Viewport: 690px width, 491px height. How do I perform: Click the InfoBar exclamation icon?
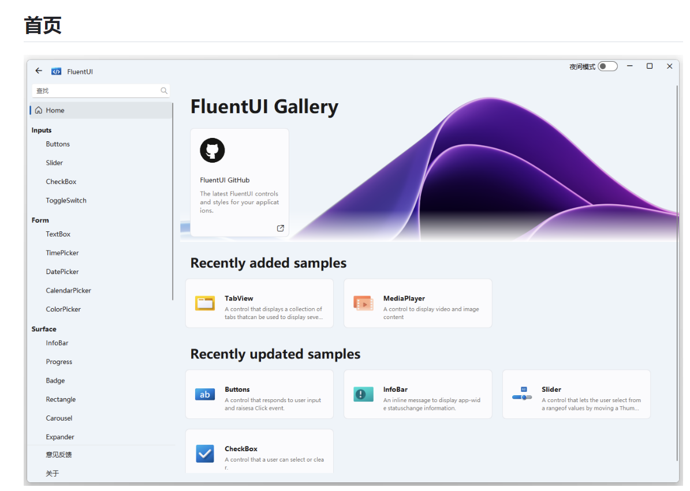(363, 394)
